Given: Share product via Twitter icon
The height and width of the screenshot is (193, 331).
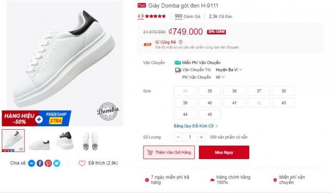Looking at the screenshot, I should pyautogui.click(x=57, y=163).
